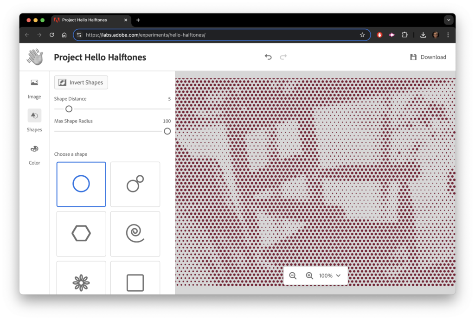Adjust the Max Shape Radius slider handle
The width and height of the screenshot is (475, 320).
pyautogui.click(x=167, y=131)
